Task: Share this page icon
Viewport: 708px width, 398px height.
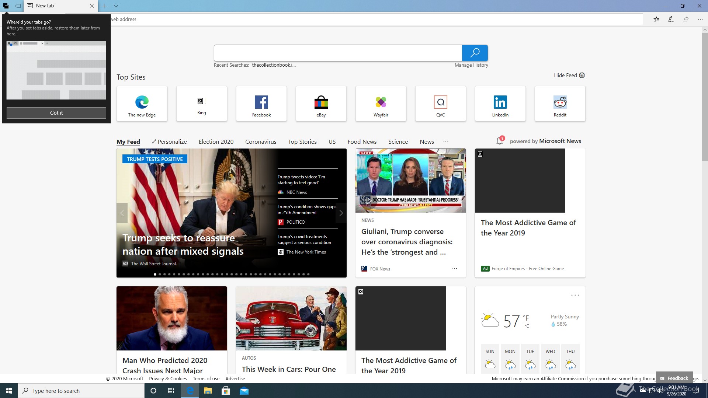Action: coord(686,19)
